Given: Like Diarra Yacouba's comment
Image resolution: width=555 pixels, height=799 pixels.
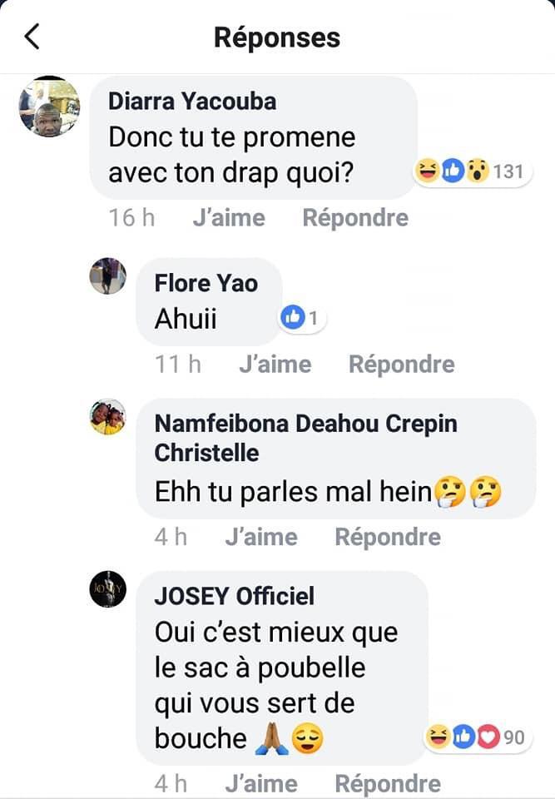Looking at the screenshot, I should click(228, 218).
